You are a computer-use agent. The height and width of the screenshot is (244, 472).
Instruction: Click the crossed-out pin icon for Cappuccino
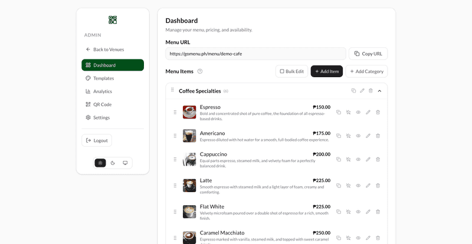348,159
